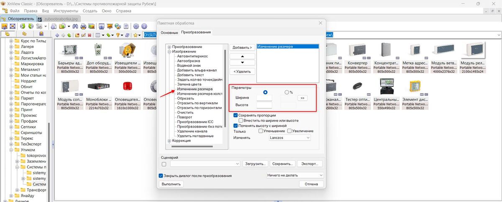The image size is (502, 202).
Task: Open the Lanczos resampling dropdown
Action: tap(289, 137)
